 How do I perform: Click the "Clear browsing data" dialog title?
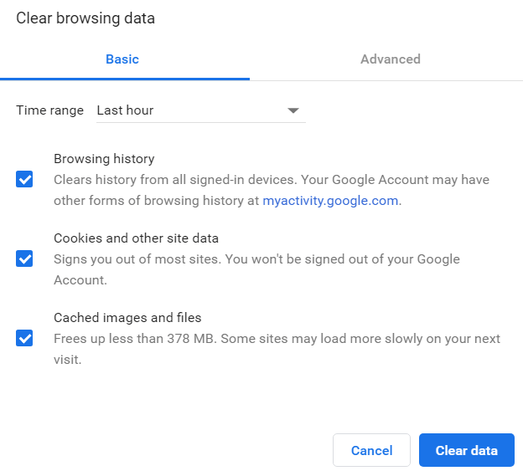point(85,18)
